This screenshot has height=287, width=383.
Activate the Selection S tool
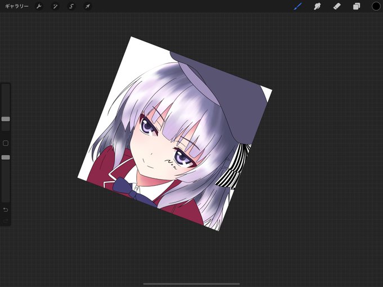[x=72, y=6]
